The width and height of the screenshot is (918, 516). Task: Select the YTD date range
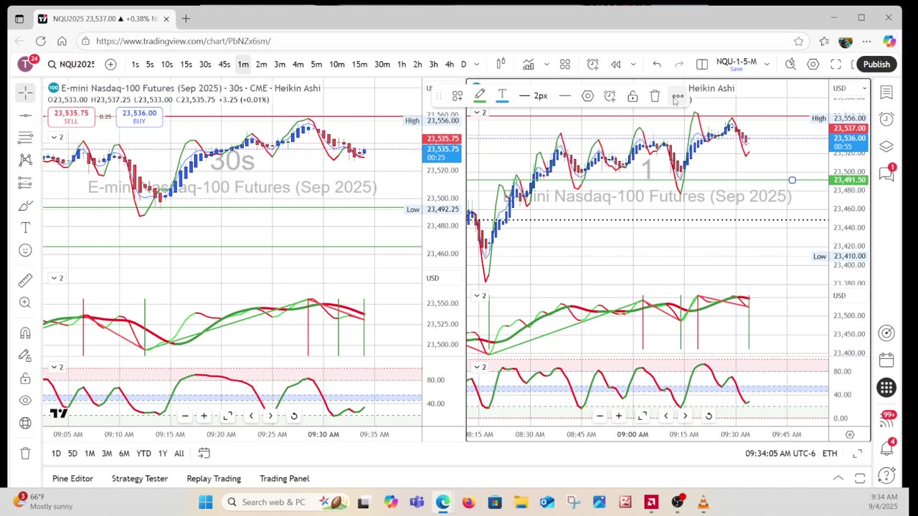(143, 453)
